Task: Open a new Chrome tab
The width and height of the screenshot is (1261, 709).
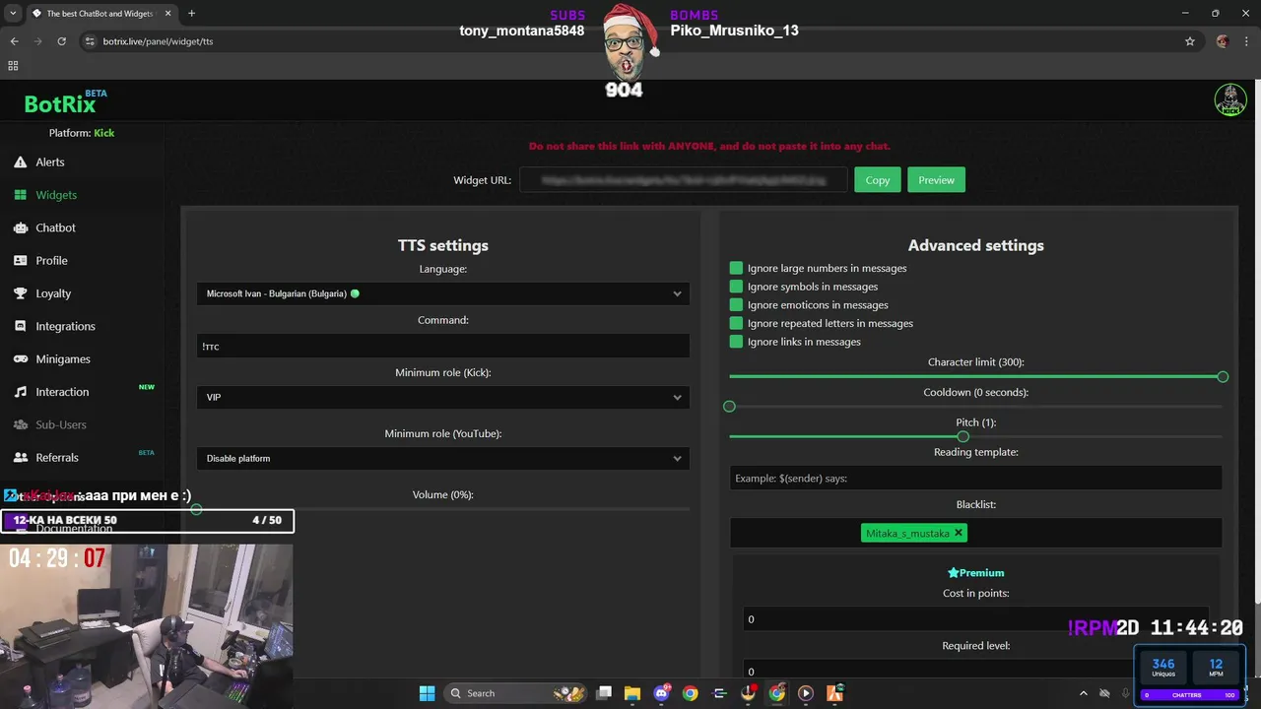Action: click(191, 14)
